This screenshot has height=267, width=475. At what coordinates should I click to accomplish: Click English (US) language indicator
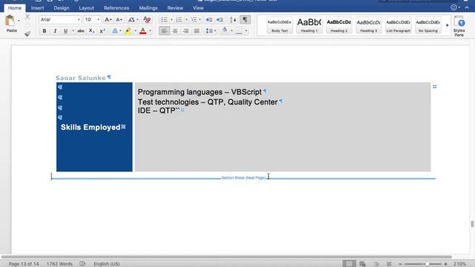pyautogui.click(x=107, y=264)
